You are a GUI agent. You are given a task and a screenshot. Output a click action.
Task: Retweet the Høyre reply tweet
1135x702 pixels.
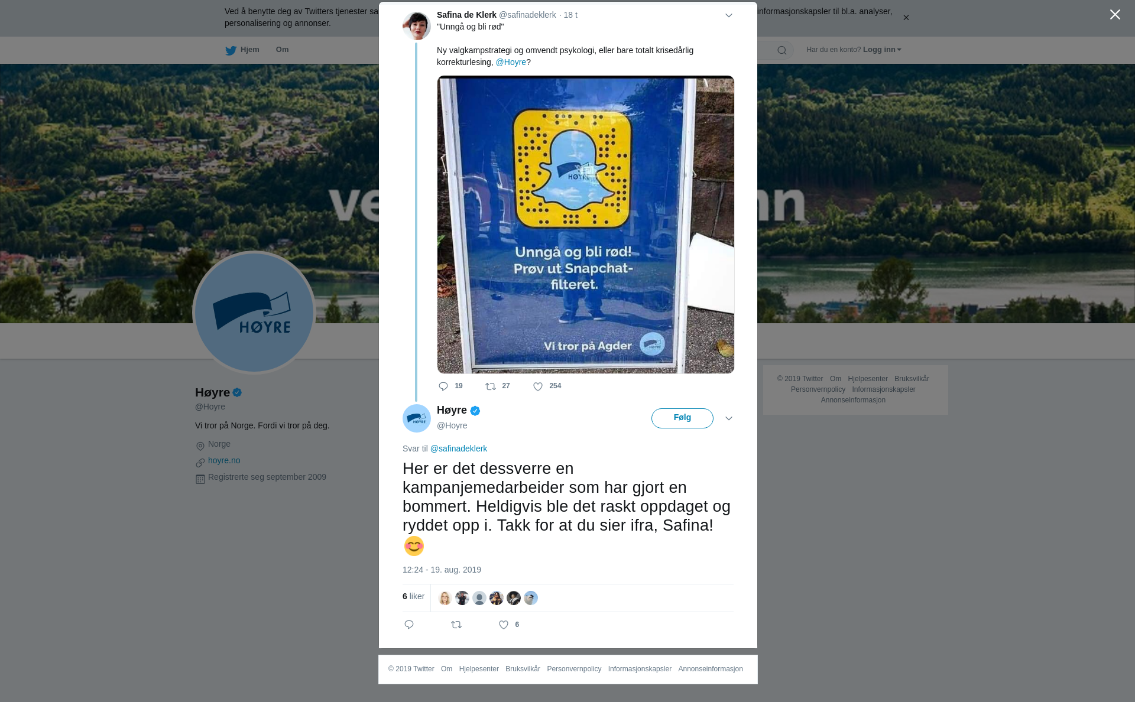[456, 625]
